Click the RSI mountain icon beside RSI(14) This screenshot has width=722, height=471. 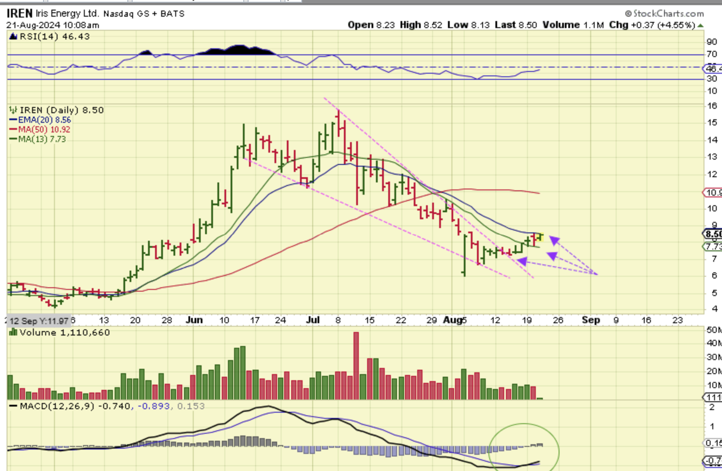[13, 36]
